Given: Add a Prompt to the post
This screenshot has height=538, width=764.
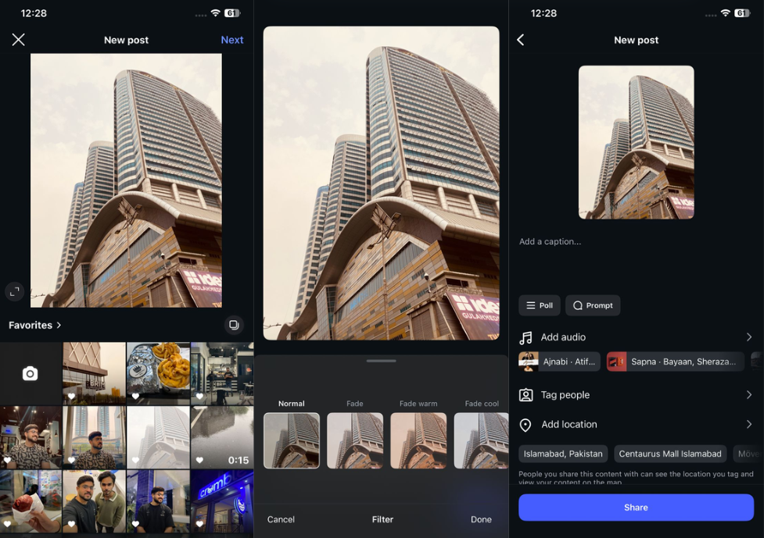Looking at the screenshot, I should (592, 305).
